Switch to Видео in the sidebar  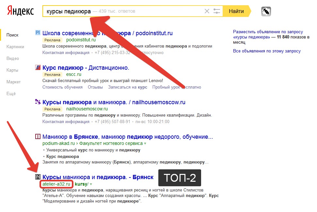12,58
